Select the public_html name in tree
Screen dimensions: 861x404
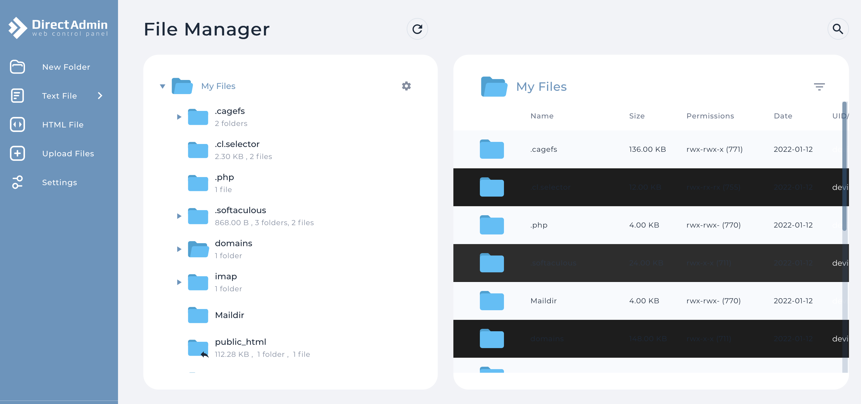tap(240, 342)
